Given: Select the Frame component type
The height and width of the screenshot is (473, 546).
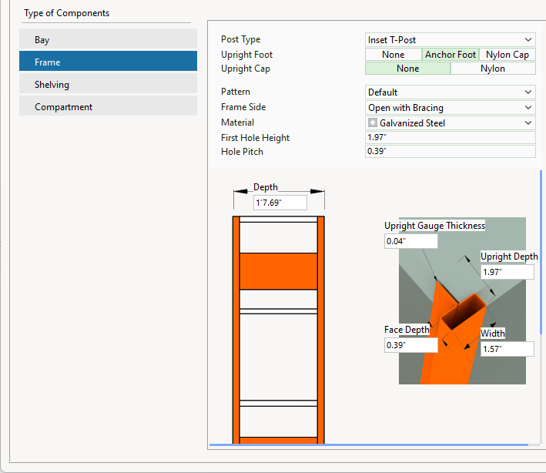Looking at the screenshot, I should tap(108, 62).
